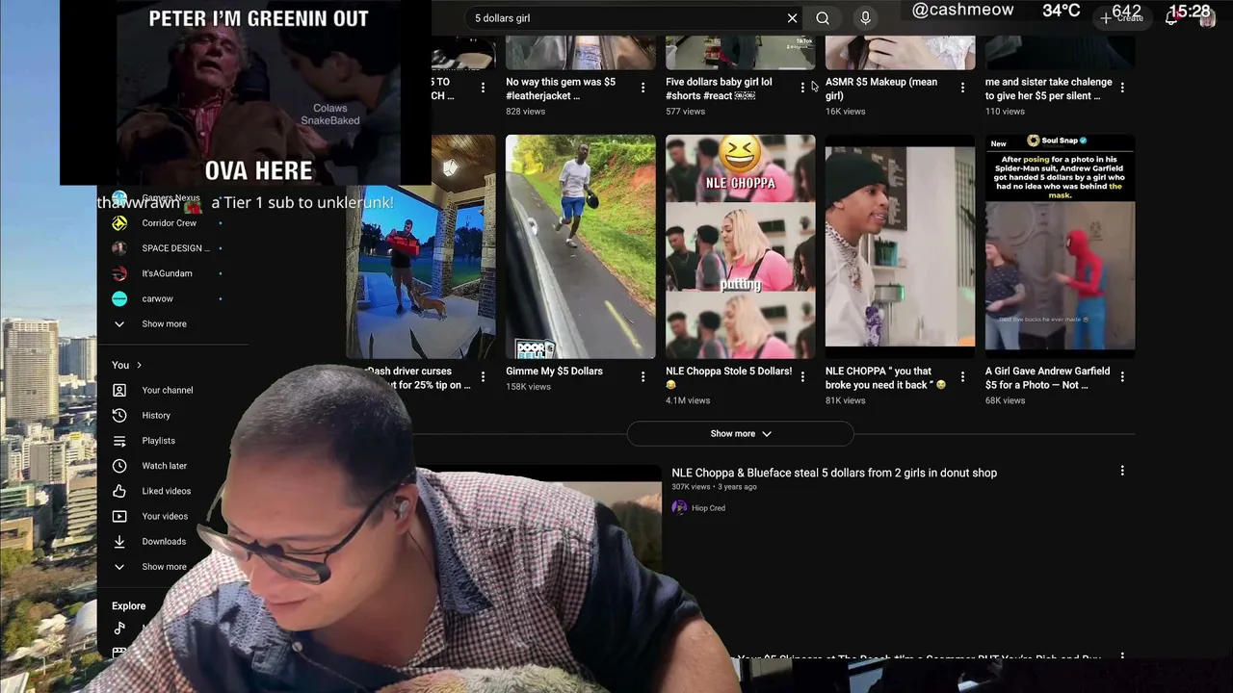1233x693 pixels.
Task: Open the 'Five dollars baby girl lol' title
Action: point(719,89)
